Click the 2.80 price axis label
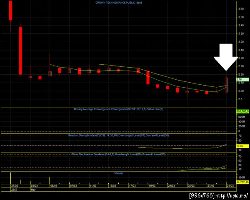This screenshot has height=200, width=250. (x=241, y=75)
